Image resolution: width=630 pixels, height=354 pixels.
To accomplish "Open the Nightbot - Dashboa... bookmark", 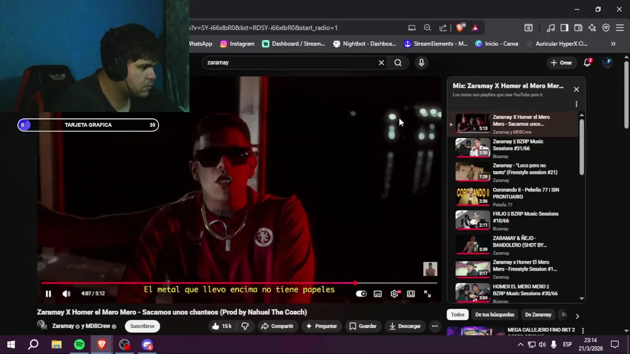I will 365,44.
